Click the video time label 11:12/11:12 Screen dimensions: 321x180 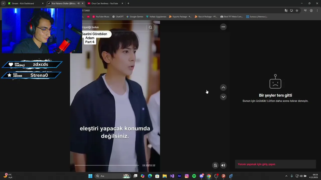(x=149, y=165)
